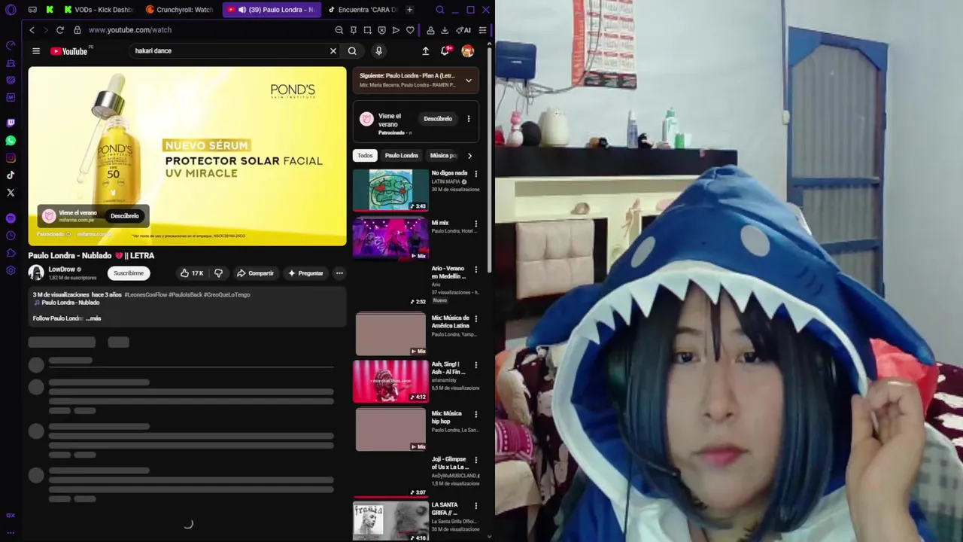This screenshot has width=963, height=542.
Task: Open sidebar settings gear icon
Action: point(11,271)
